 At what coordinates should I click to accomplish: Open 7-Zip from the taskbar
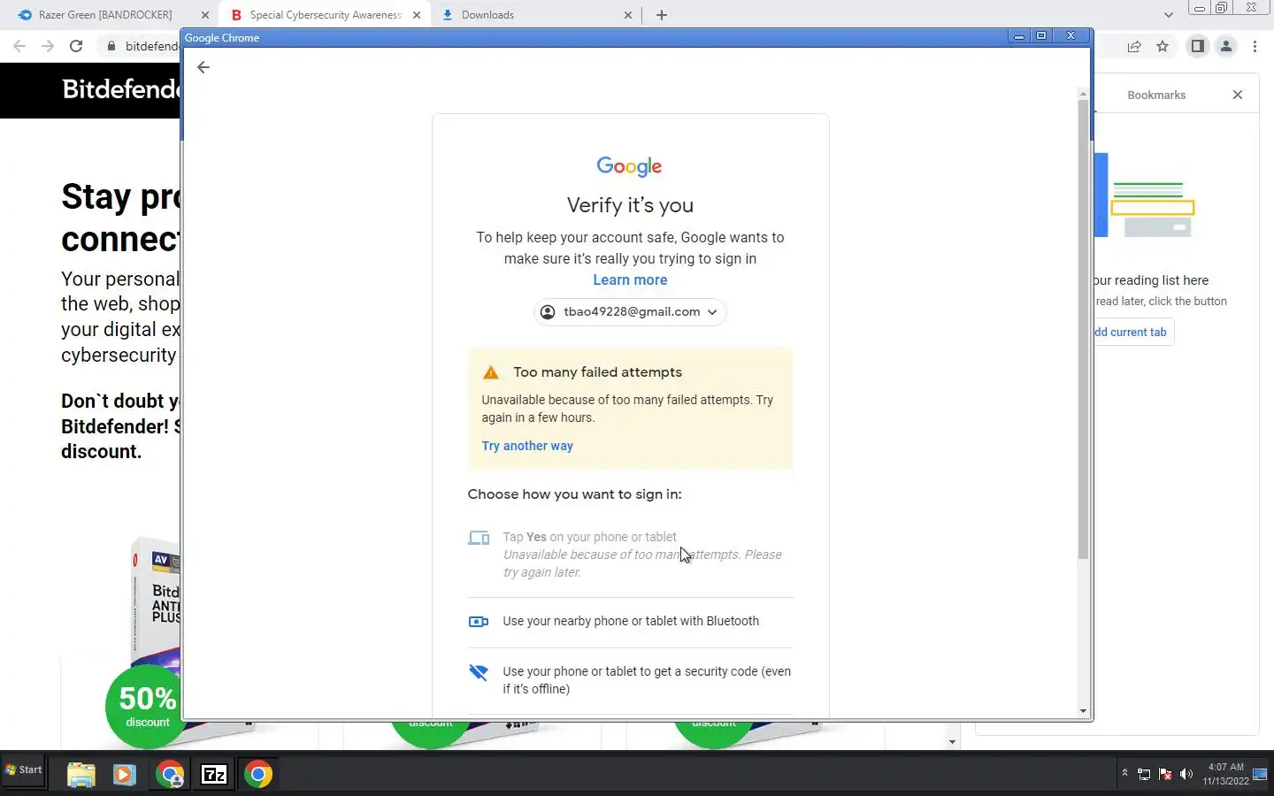(x=214, y=775)
